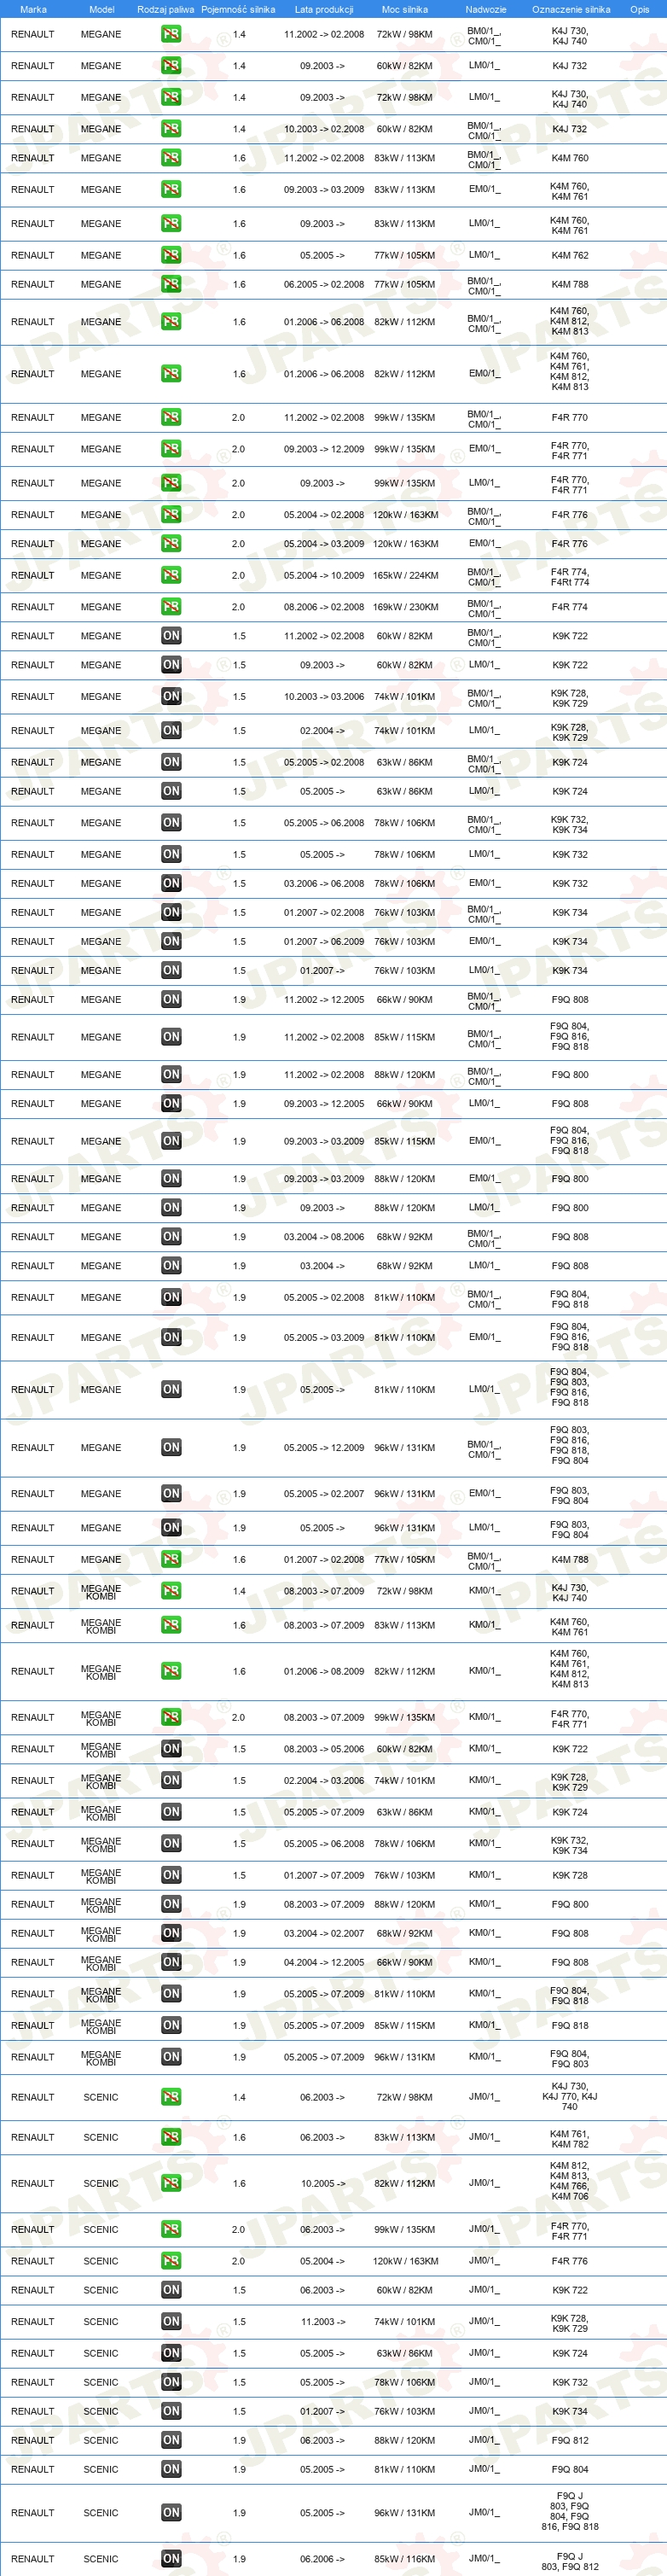Select the Lata produkcji column header

[324, 9]
